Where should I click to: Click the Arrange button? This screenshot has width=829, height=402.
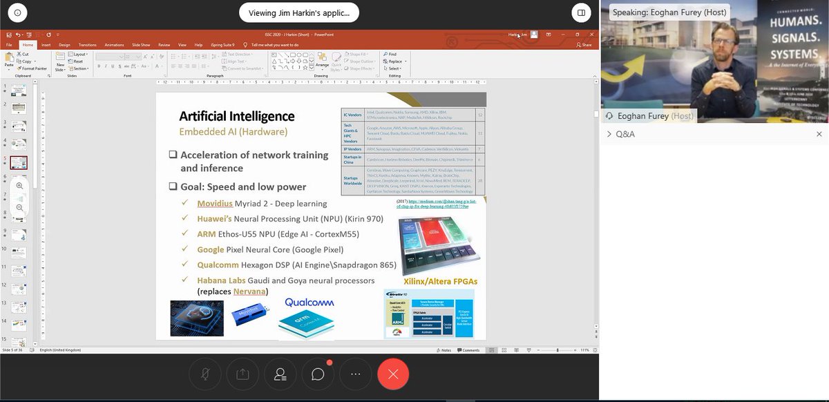[322, 62]
